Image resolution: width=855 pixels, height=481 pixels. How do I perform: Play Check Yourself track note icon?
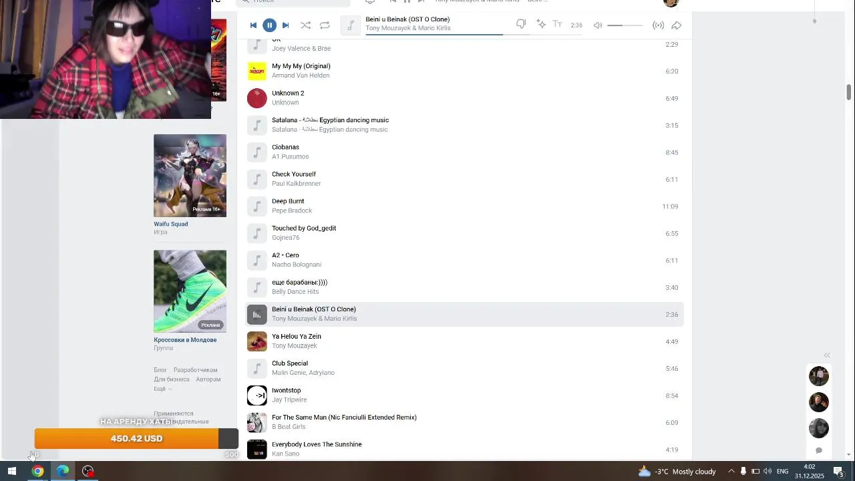pos(257,179)
